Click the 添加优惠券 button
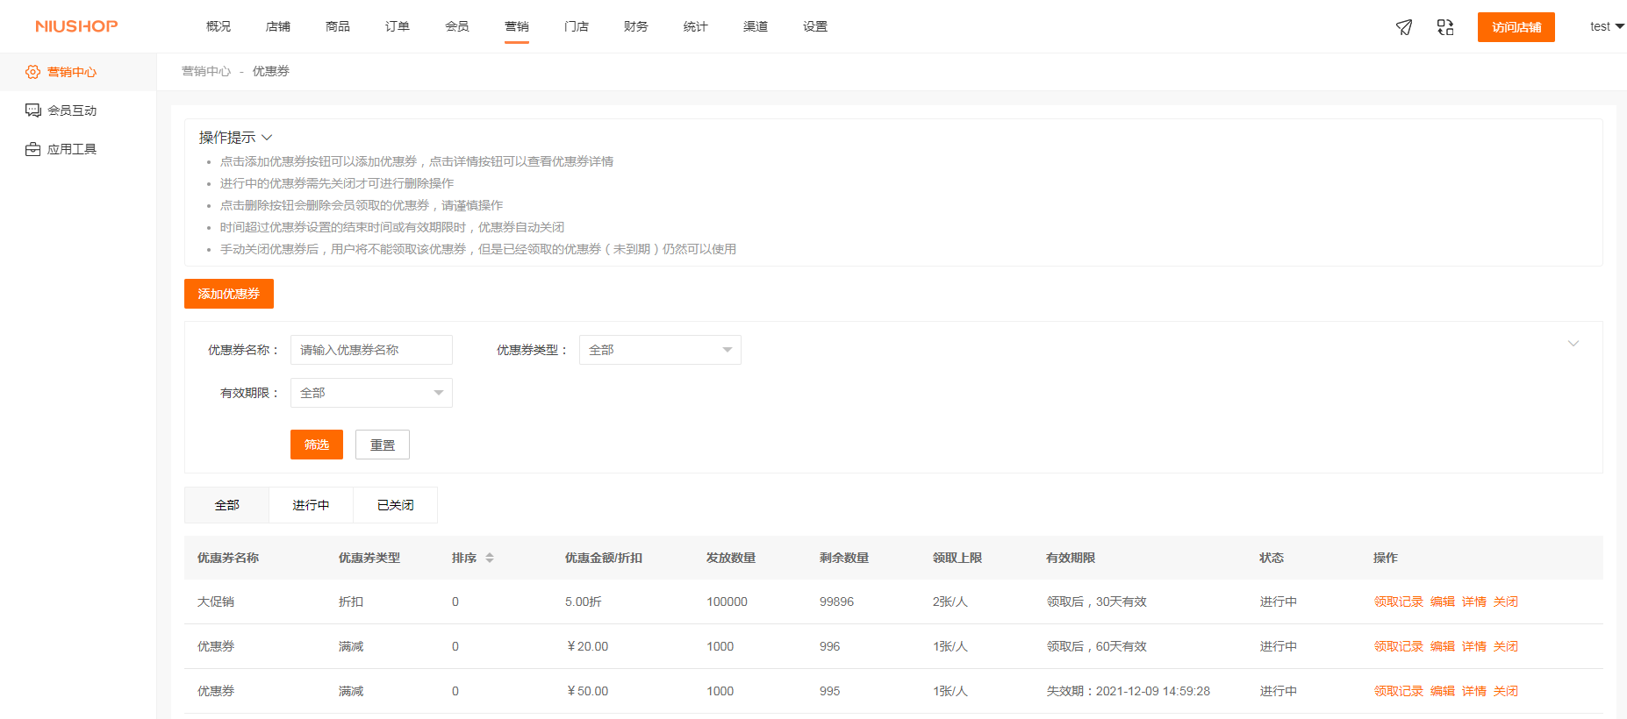The image size is (1627, 719). tap(229, 294)
